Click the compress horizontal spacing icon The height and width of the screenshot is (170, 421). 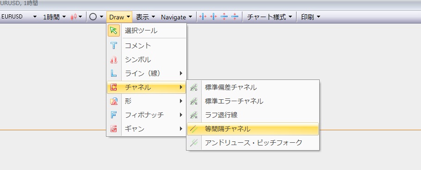(x=213, y=17)
